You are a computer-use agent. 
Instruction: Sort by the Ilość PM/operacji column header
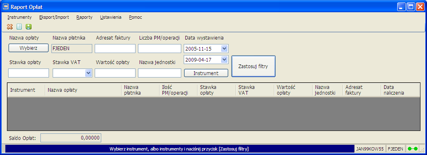pos(178,90)
